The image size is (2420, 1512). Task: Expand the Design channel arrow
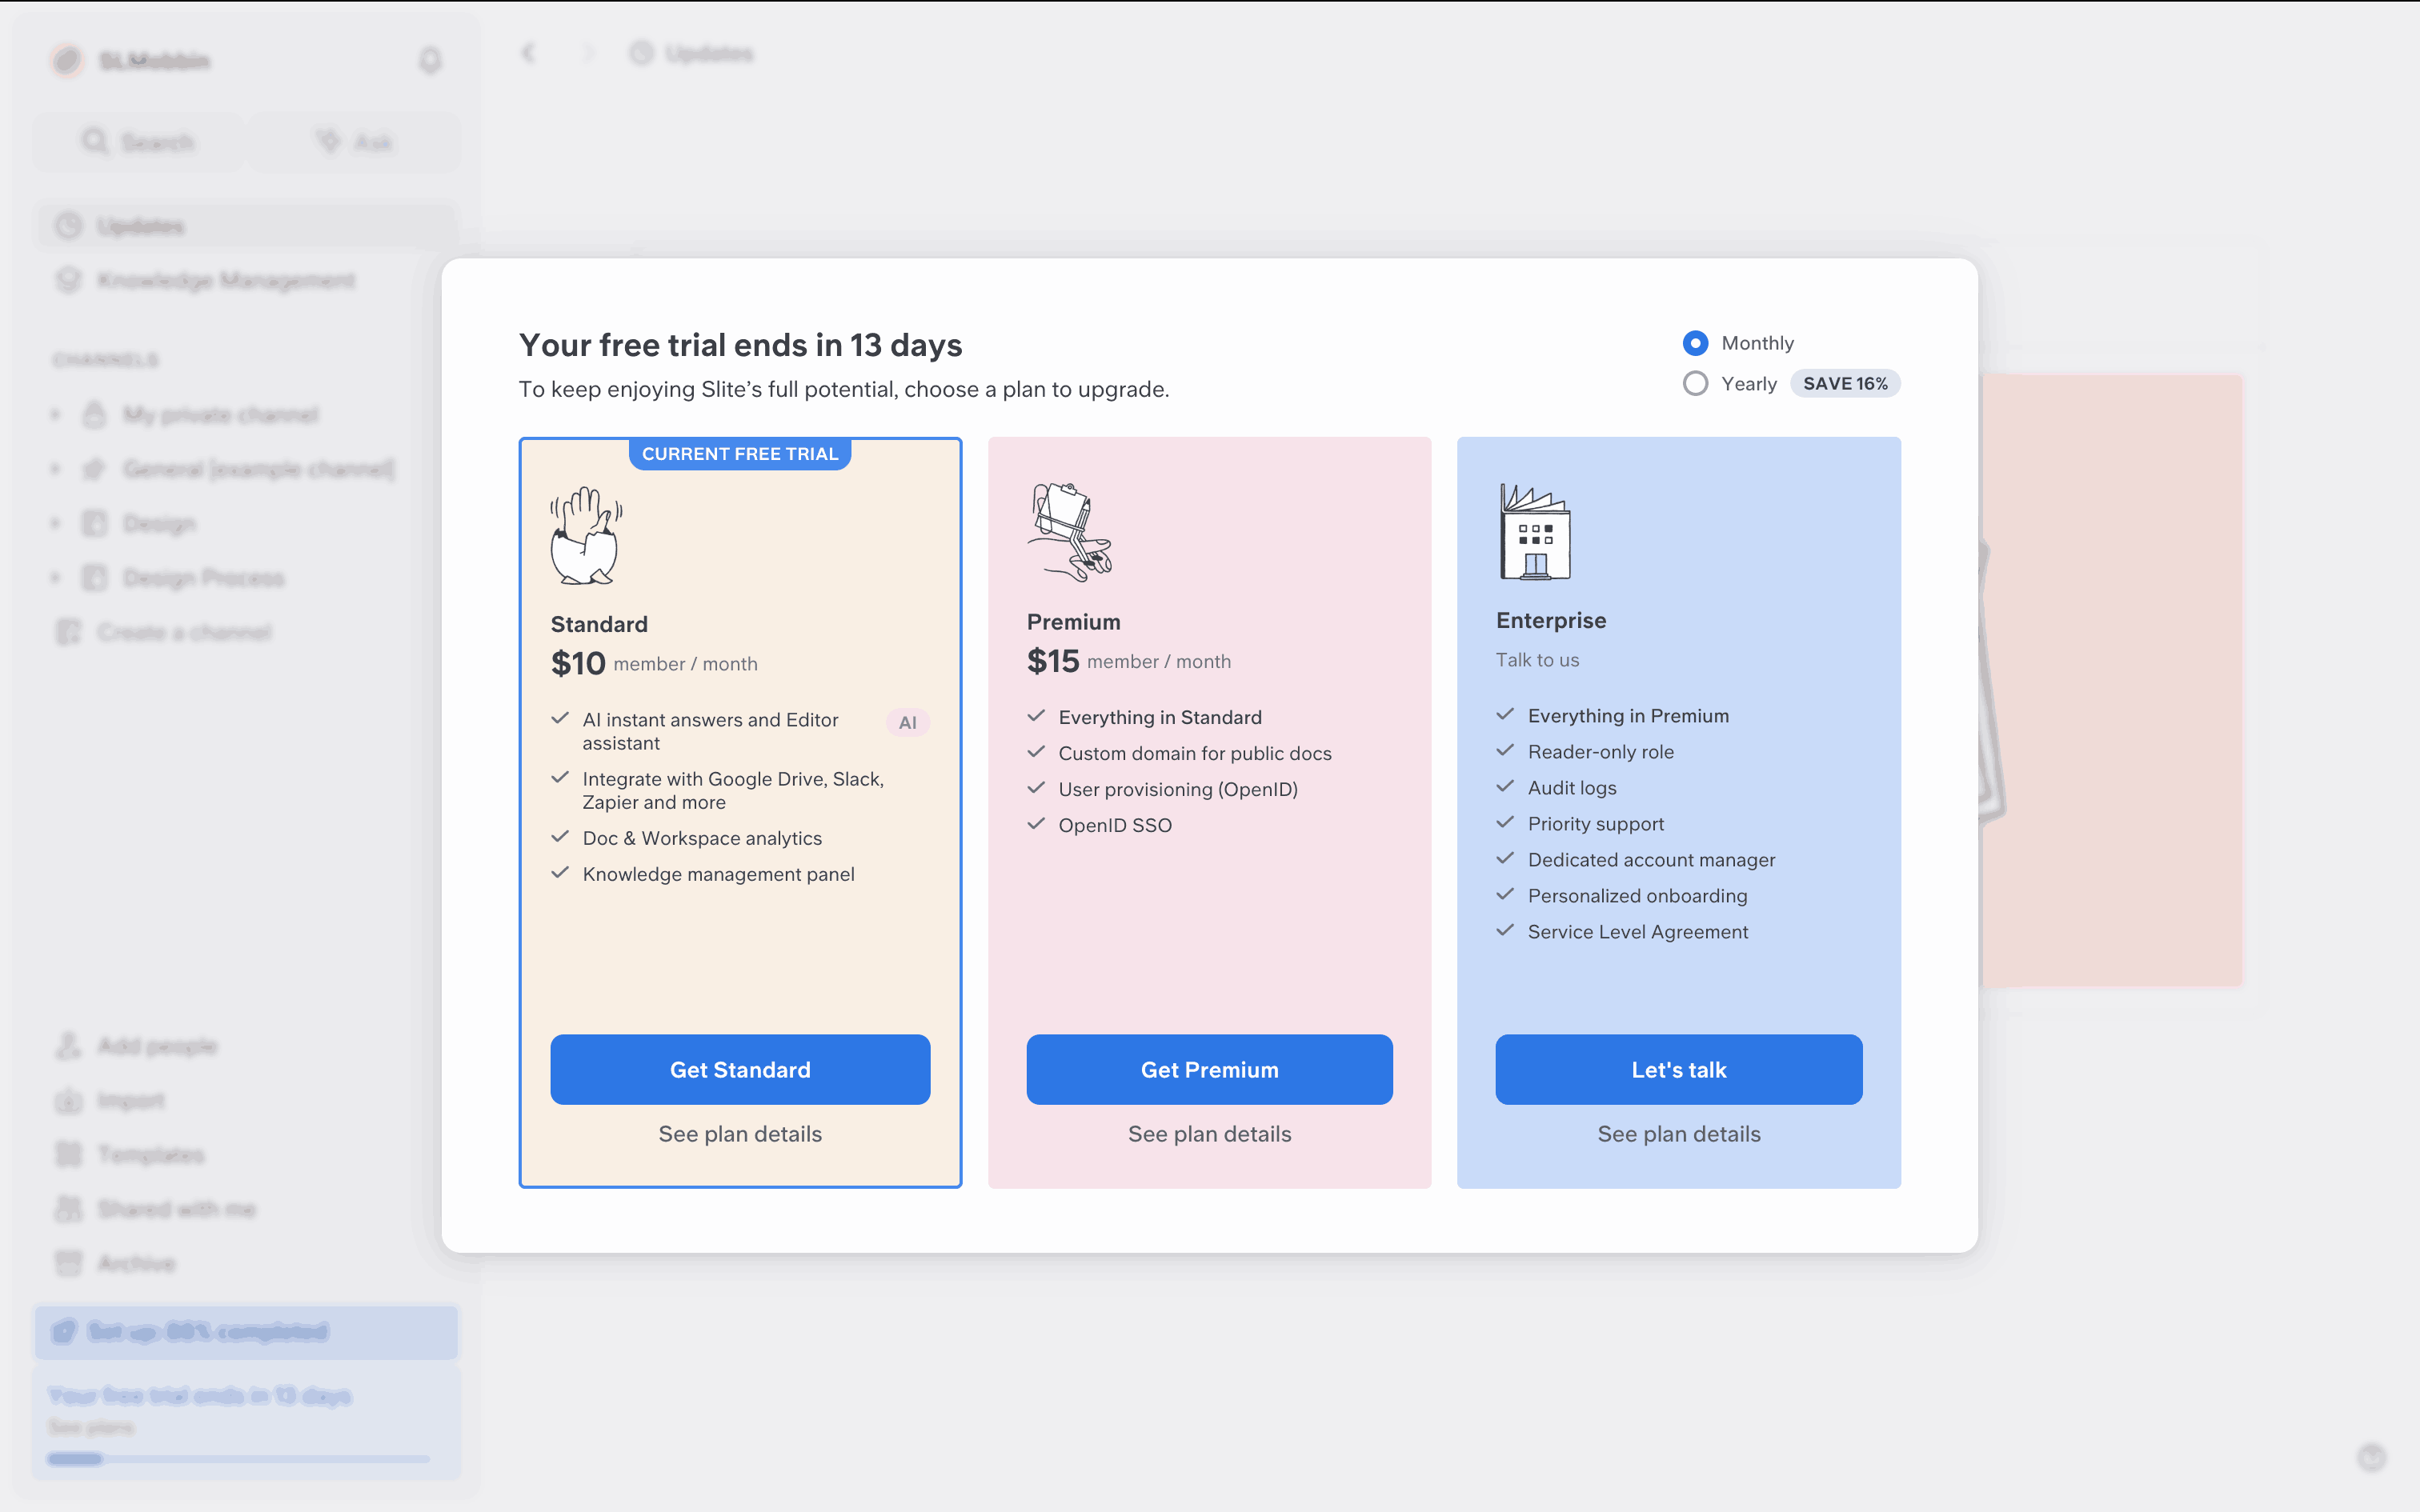click(56, 523)
